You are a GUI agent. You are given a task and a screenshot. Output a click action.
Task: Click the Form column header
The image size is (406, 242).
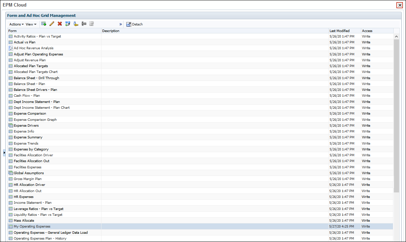coord(54,31)
